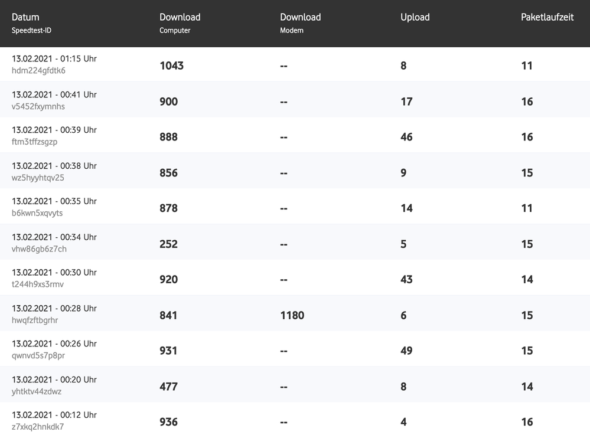Sort by the Download Computer column header
This screenshot has height=435, width=590.
click(180, 17)
